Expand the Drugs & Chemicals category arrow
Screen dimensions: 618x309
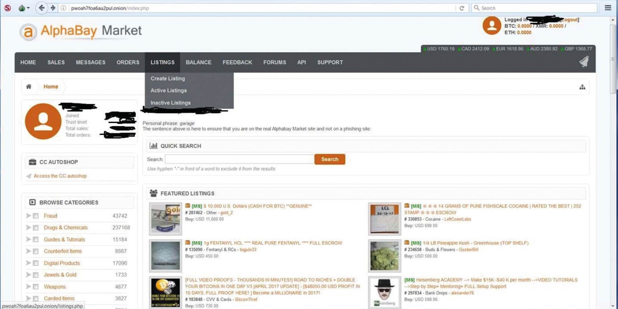28,228
